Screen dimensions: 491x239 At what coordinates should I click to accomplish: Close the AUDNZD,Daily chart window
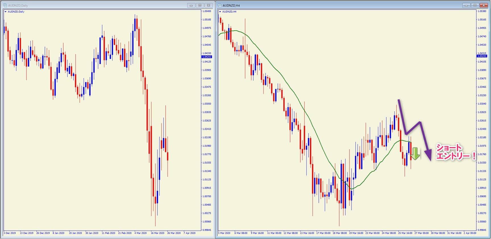coord(209,5)
